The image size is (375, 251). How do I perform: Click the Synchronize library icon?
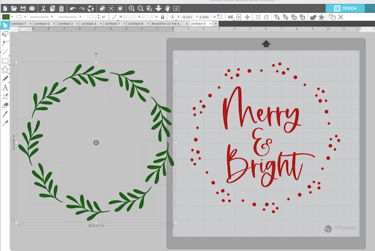(90, 9)
